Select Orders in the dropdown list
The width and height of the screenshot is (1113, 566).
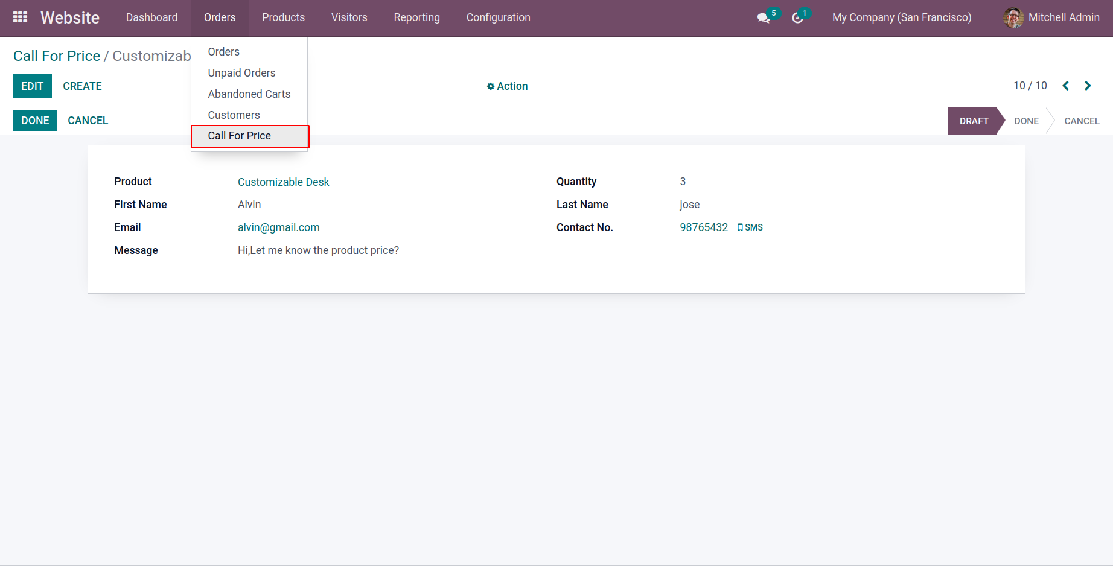click(x=249, y=52)
